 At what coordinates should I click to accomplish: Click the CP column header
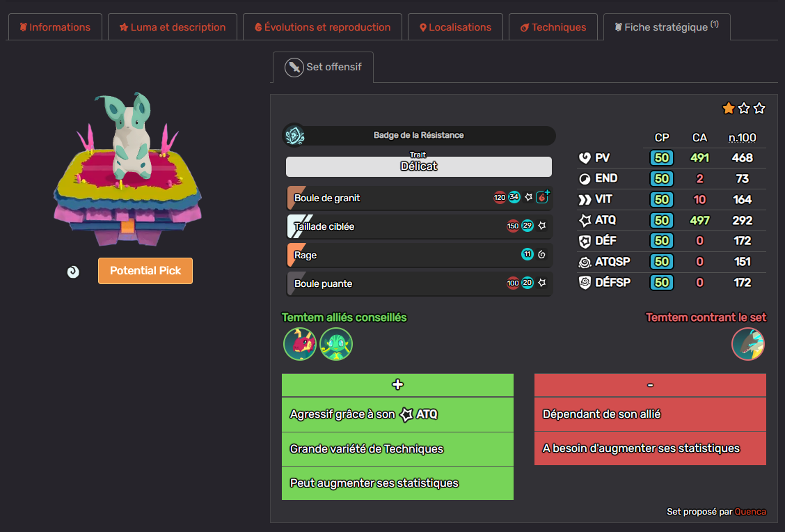pyautogui.click(x=661, y=138)
